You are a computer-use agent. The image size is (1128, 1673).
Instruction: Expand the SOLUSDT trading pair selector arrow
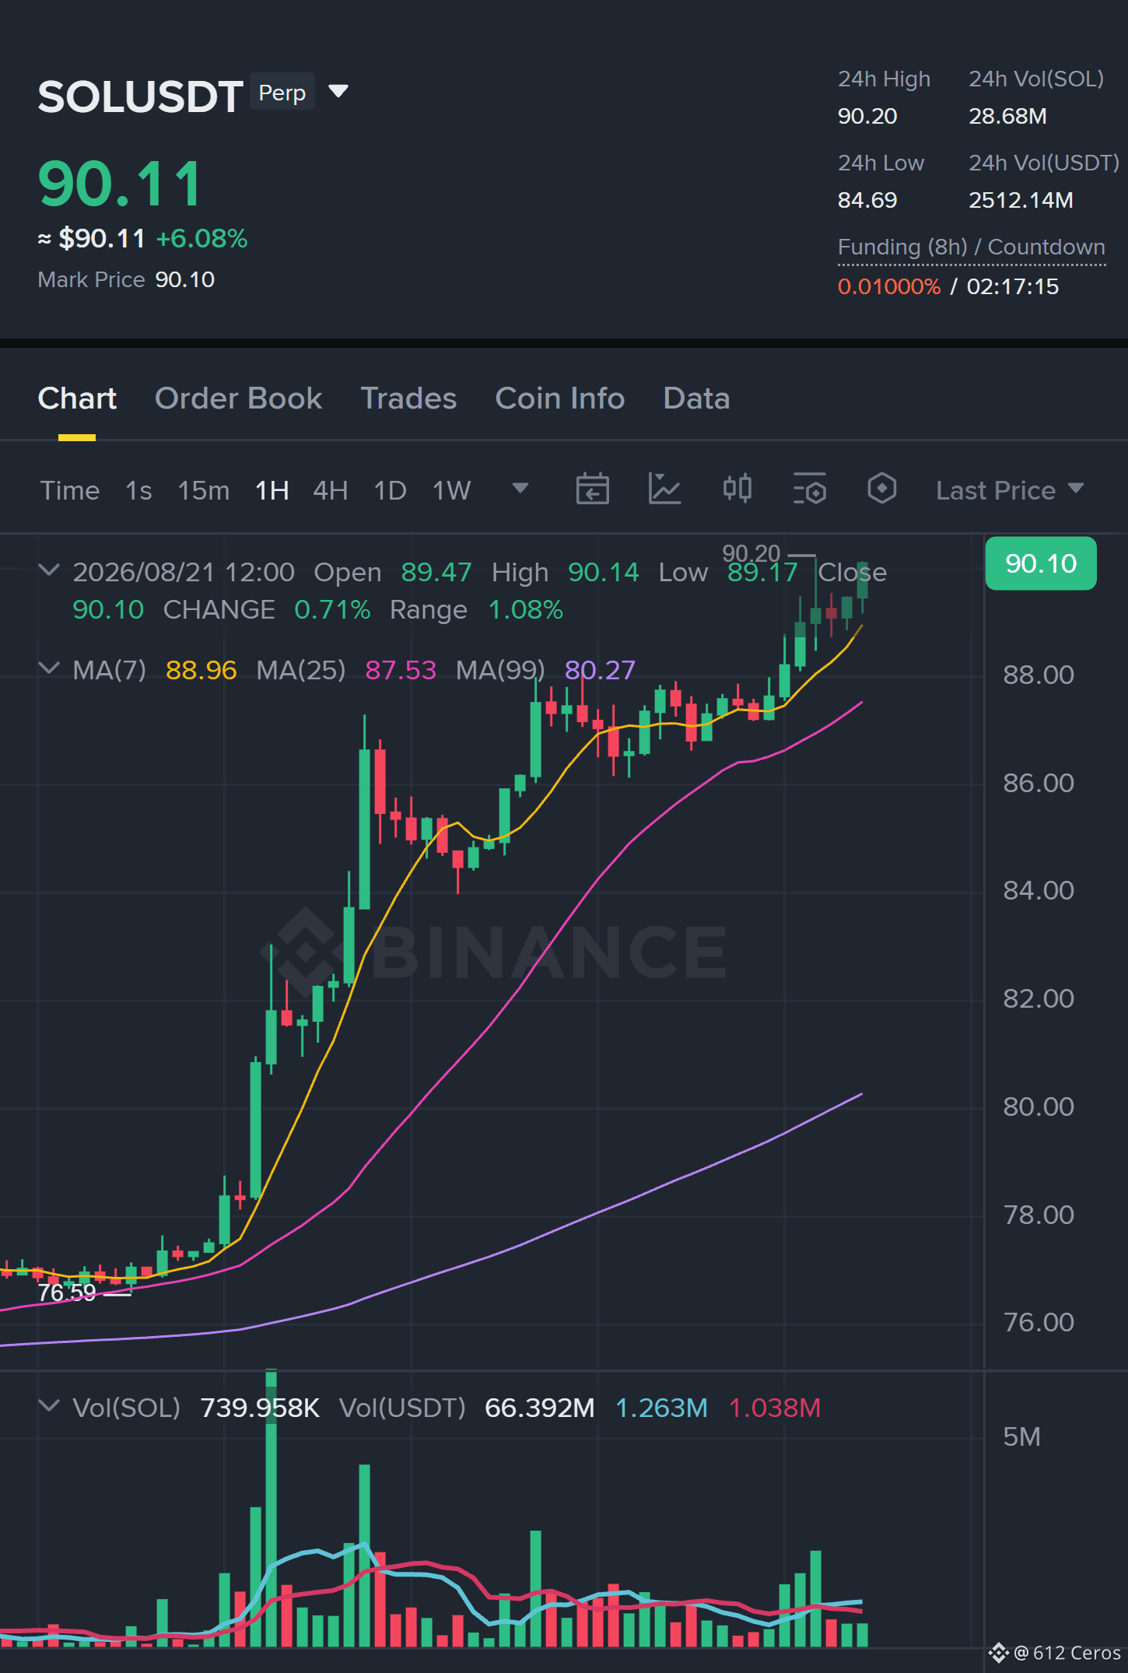click(338, 92)
